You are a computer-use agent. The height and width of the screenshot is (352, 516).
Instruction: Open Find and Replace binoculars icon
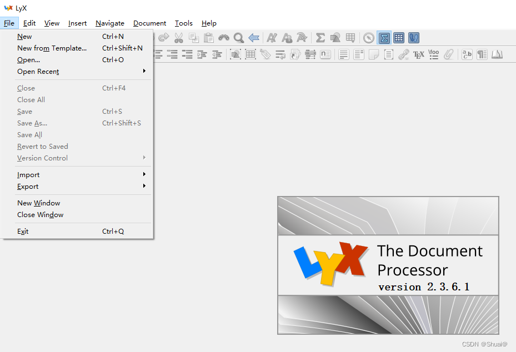point(224,38)
